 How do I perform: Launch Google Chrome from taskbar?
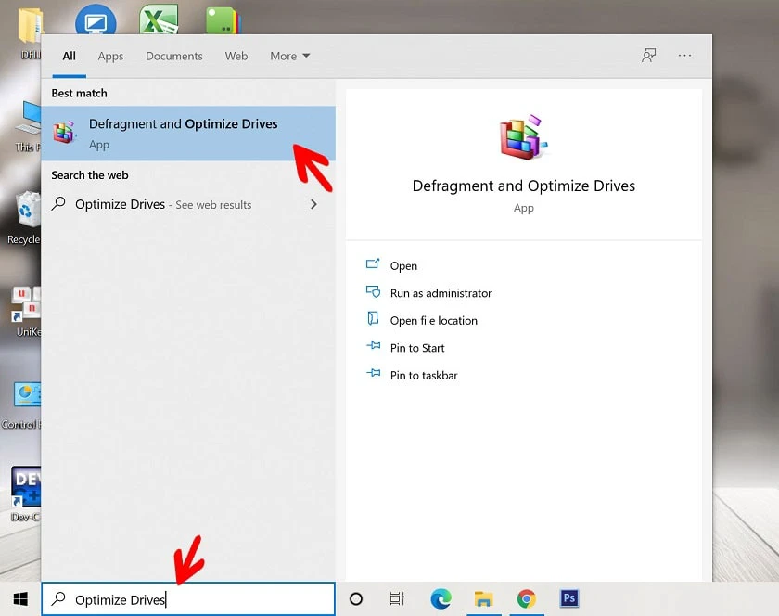[526, 598]
